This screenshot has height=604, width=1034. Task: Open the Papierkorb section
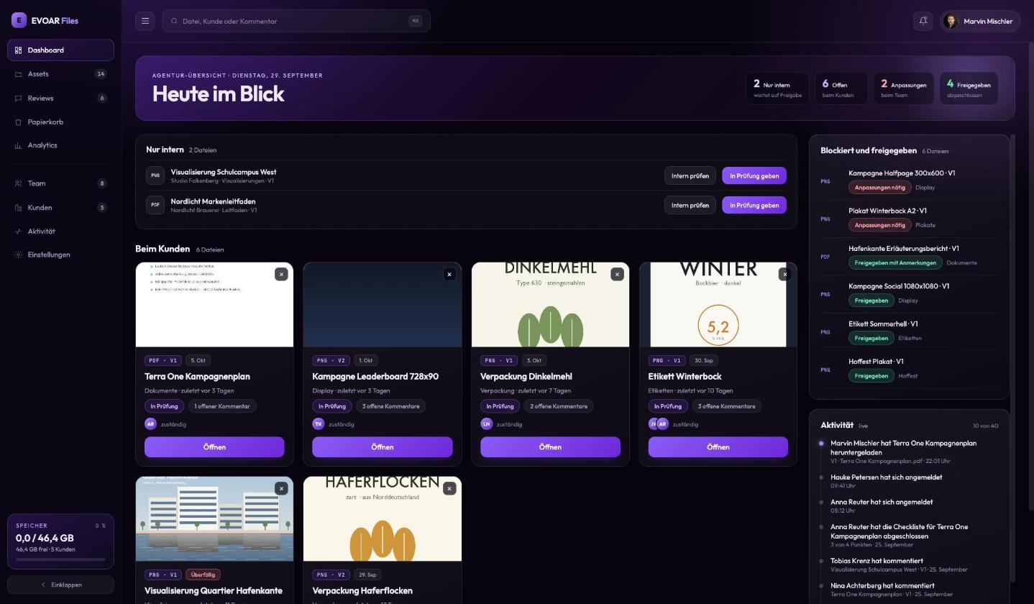click(61, 122)
